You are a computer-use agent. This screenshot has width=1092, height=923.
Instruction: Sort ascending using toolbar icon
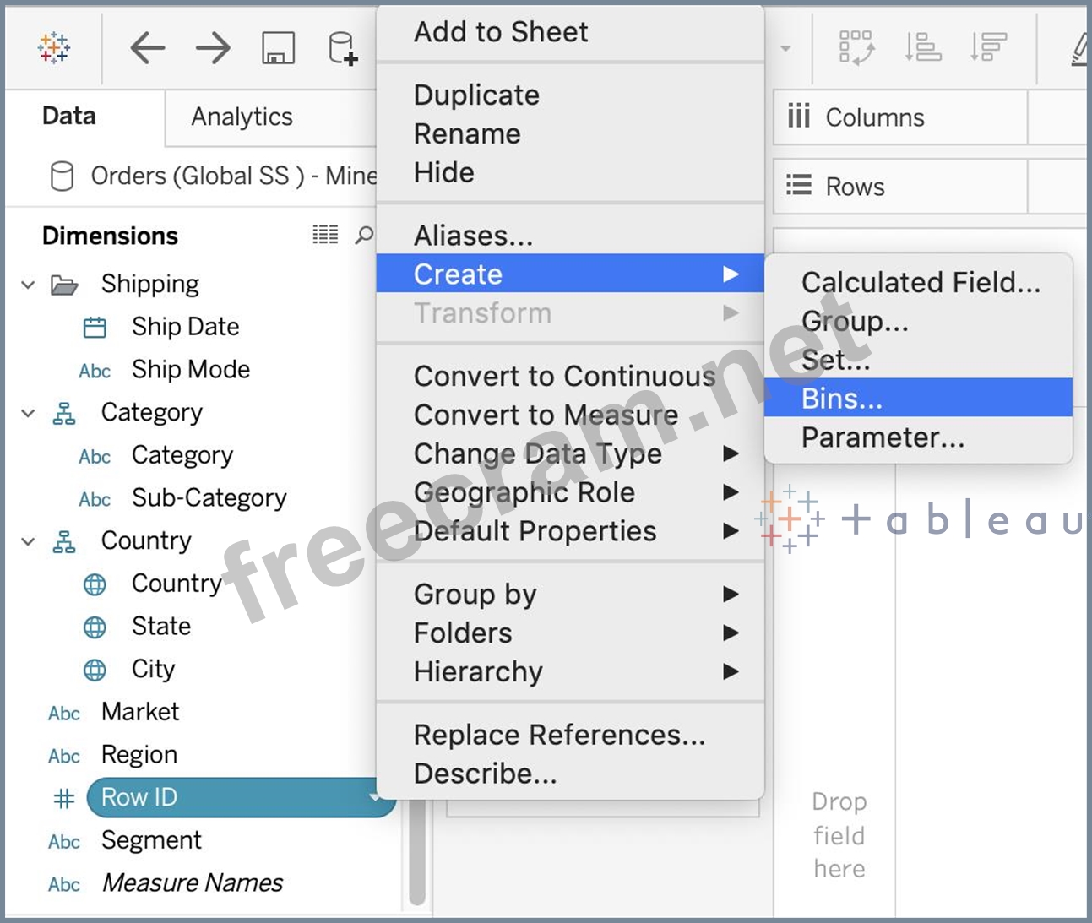tap(922, 48)
